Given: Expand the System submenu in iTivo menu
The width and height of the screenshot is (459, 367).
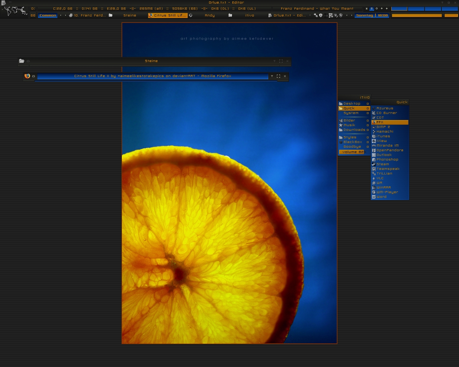Looking at the screenshot, I should pos(354,113).
